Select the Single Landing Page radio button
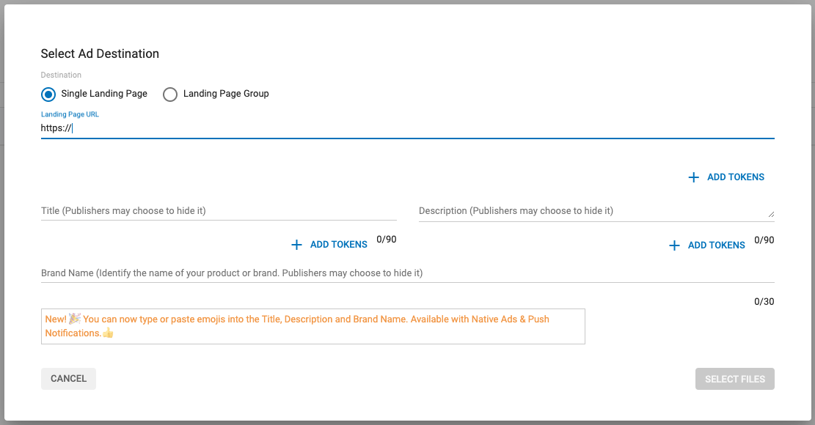The height and width of the screenshot is (425, 815). (48, 94)
